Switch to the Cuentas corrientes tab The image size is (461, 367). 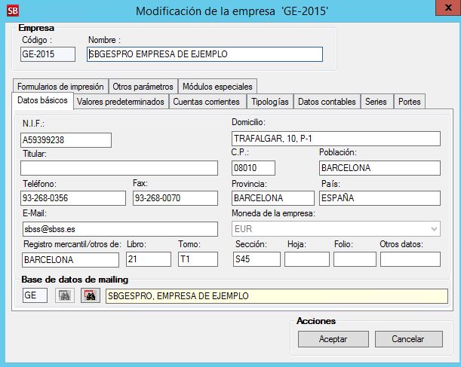(x=206, y=102)
